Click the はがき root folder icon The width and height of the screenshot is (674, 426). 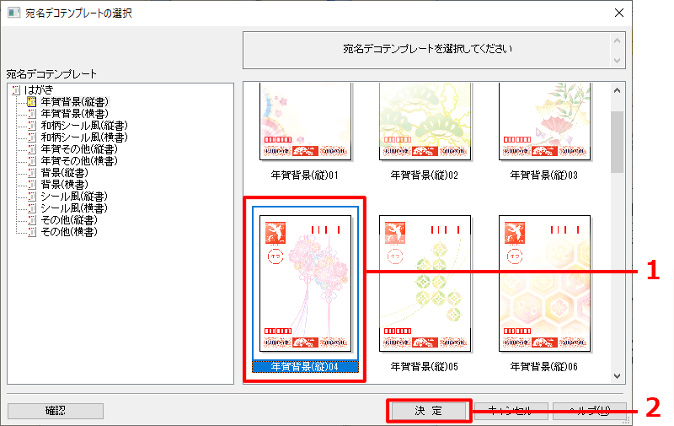point(19,89)
